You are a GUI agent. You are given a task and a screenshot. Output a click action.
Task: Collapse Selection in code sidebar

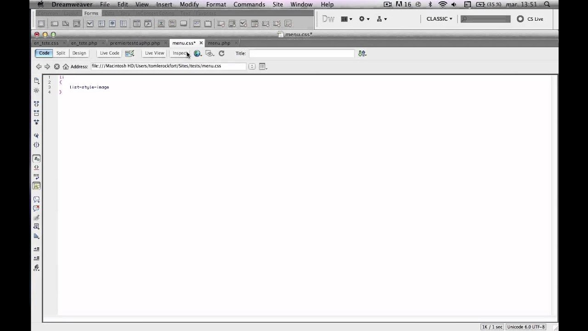click(x=36, y=113)
